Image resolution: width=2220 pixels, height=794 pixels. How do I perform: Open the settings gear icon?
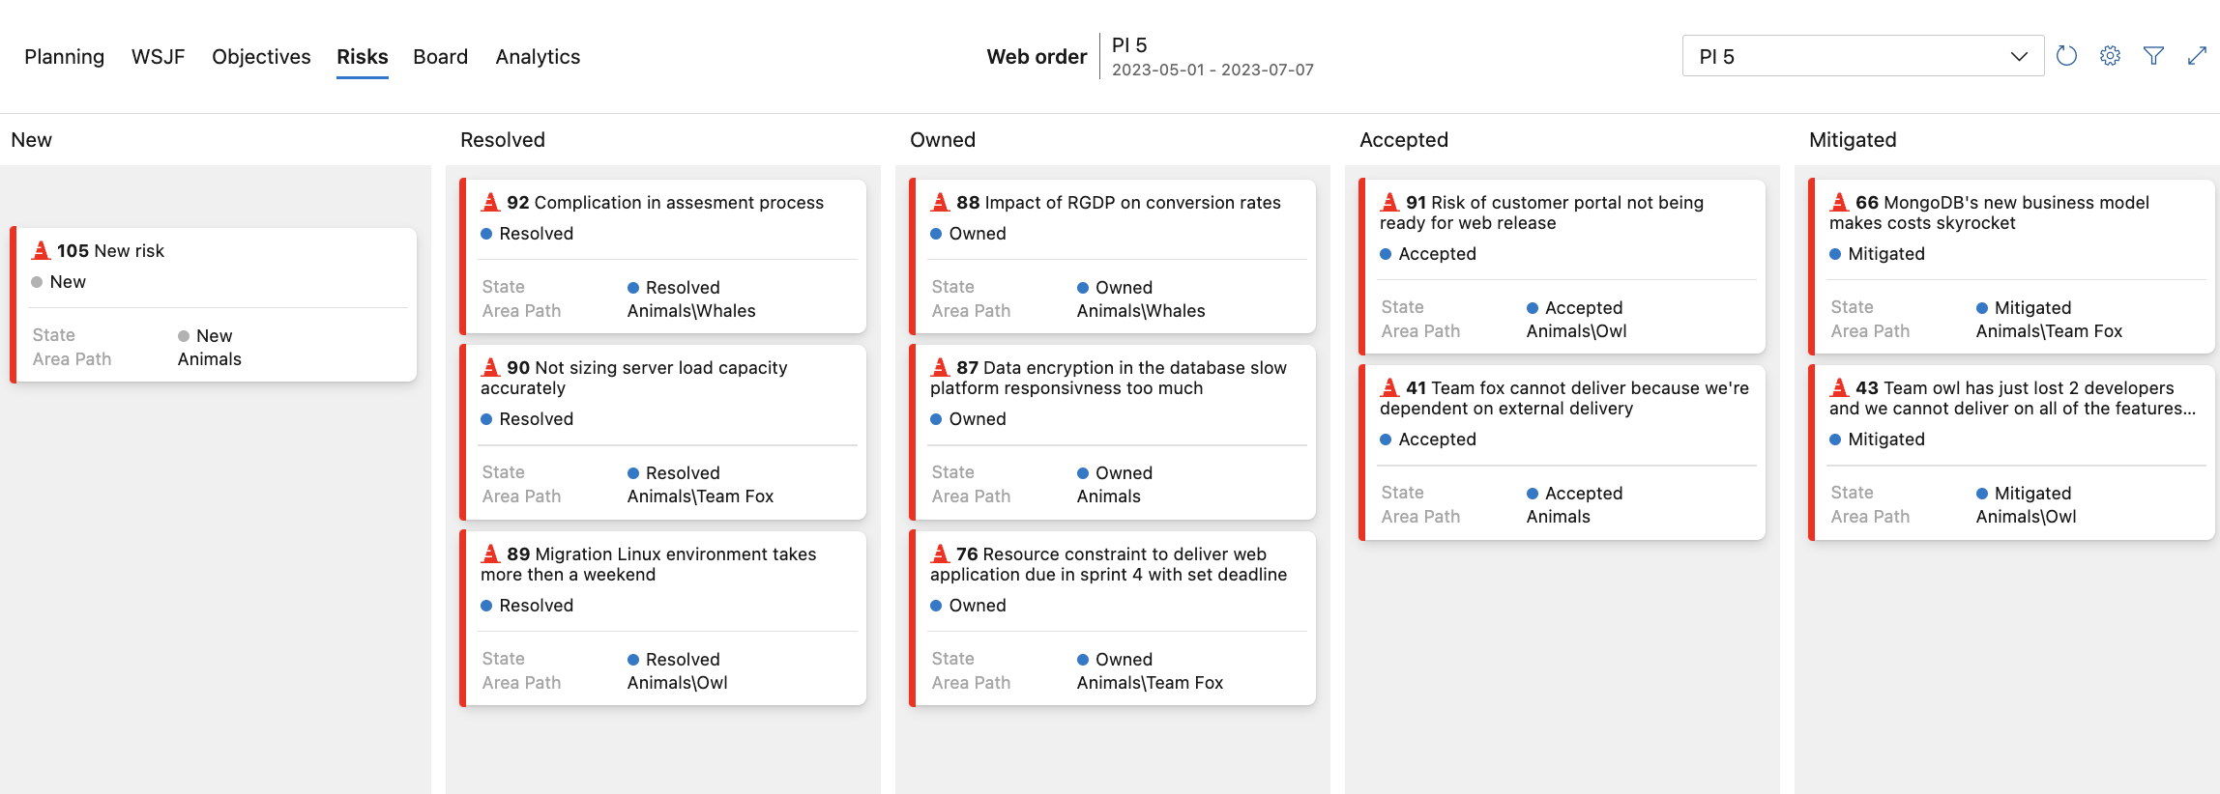pyautogui.click(x=2110, y=56)
